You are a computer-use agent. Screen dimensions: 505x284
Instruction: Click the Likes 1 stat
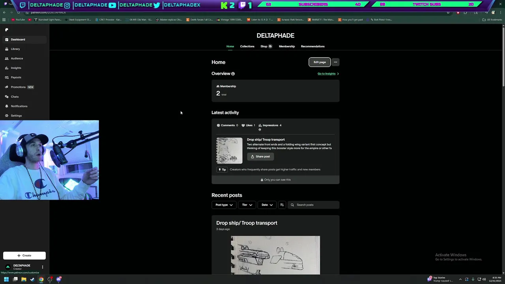248,125
